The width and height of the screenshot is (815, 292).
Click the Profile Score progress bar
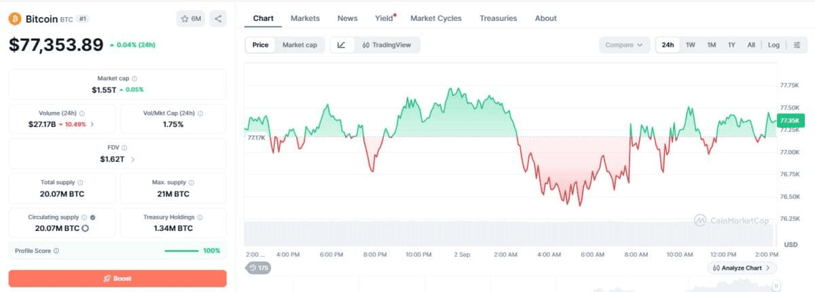point(181,251)
